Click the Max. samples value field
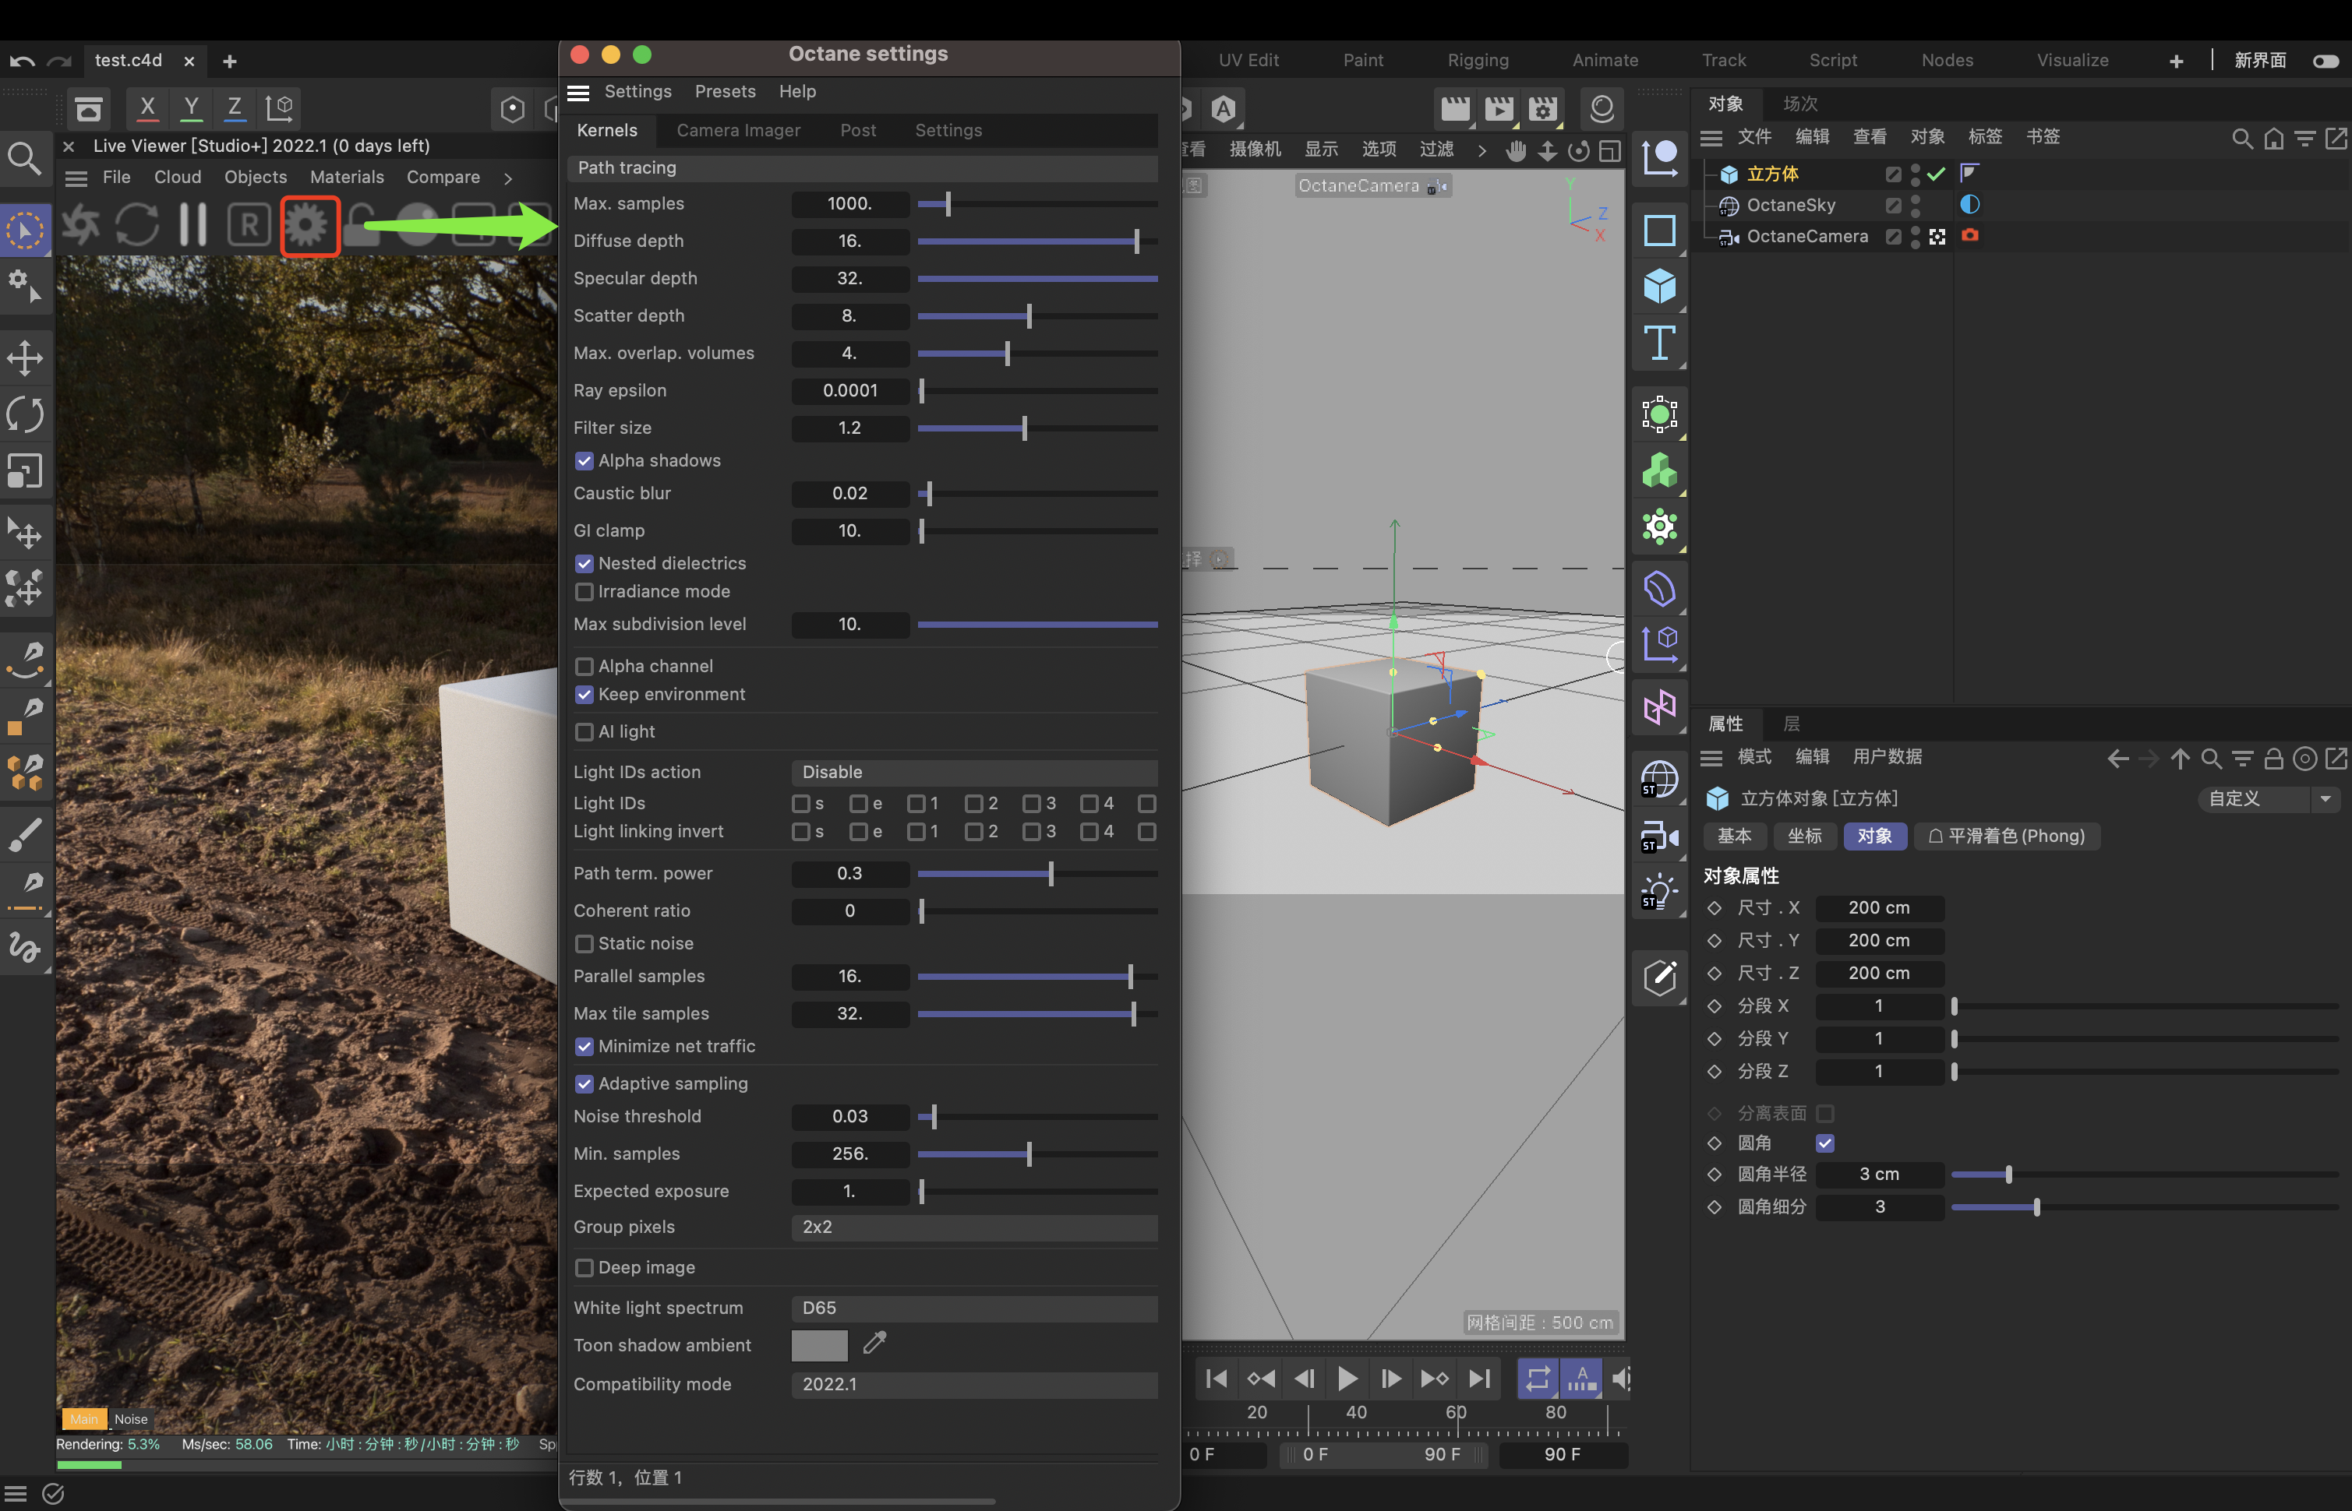This screenshot has height=1511, width=2352. click(x=849, y=204)
